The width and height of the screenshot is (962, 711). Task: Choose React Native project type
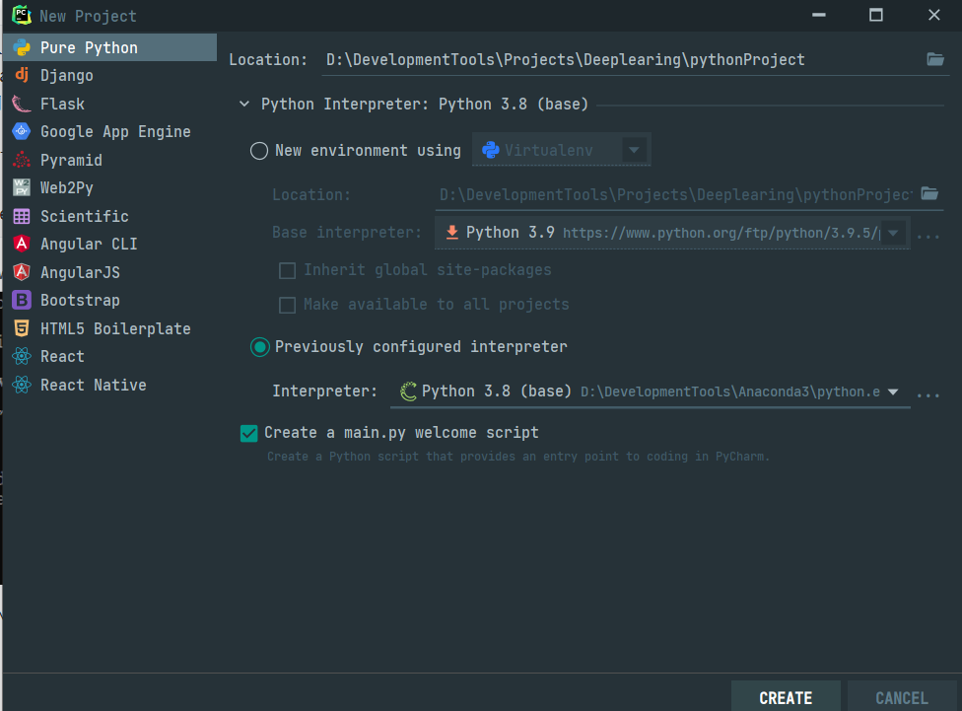point(109,385)
